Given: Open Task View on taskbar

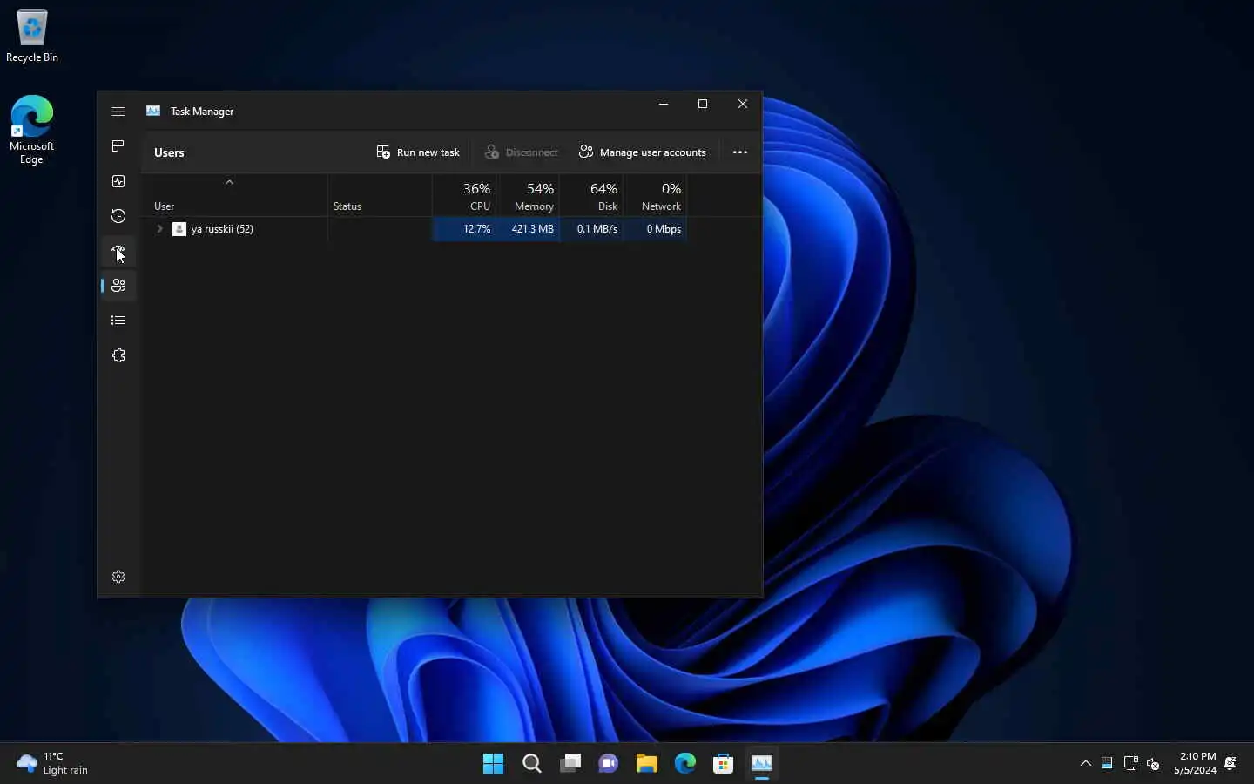Looking at the screenshot, I should point(570,763).
